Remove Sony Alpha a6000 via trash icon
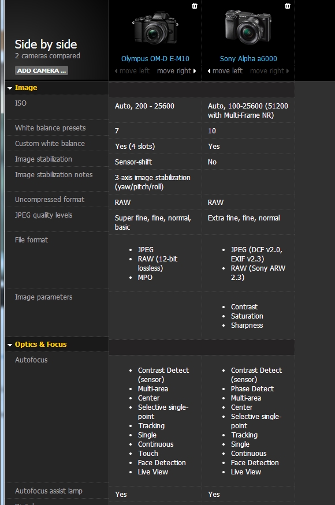The image size is (335, 505). pyautogui.click(x=288, y=6)
